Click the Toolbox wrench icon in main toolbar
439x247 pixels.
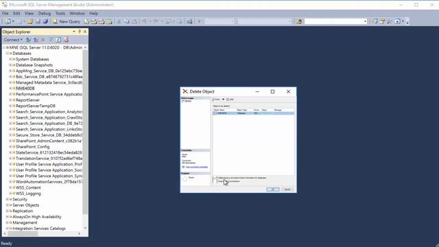click(x=390, y=21)
